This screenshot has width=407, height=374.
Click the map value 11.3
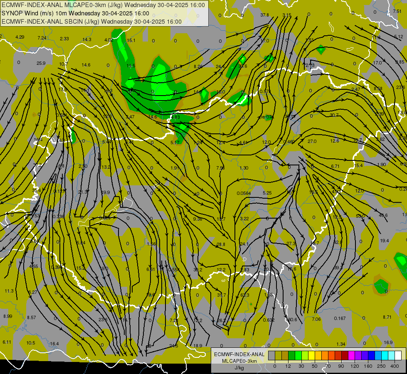[9, 291]
